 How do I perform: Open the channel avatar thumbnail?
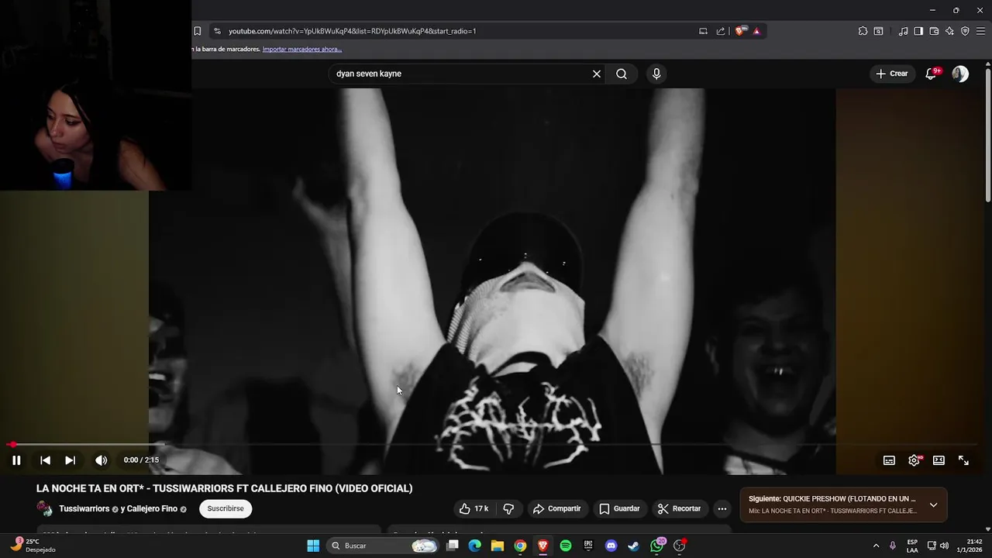tap(44, 508)
